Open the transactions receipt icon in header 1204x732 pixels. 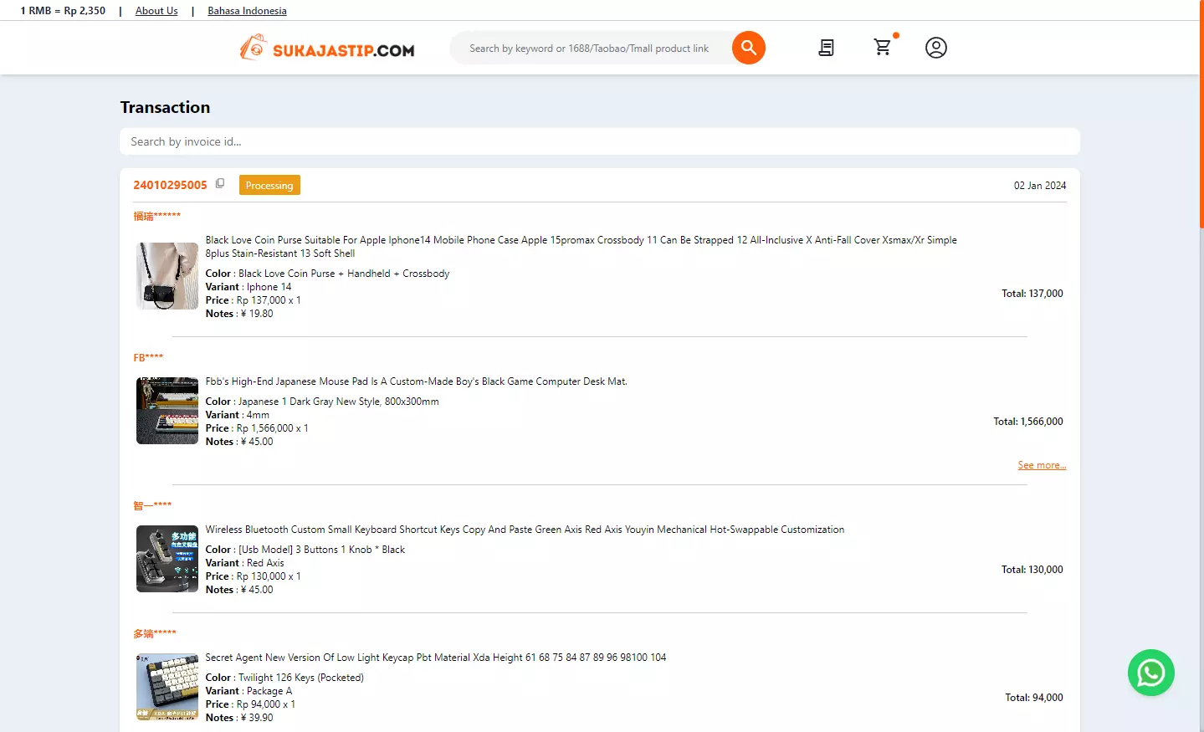tap(826, 48)
